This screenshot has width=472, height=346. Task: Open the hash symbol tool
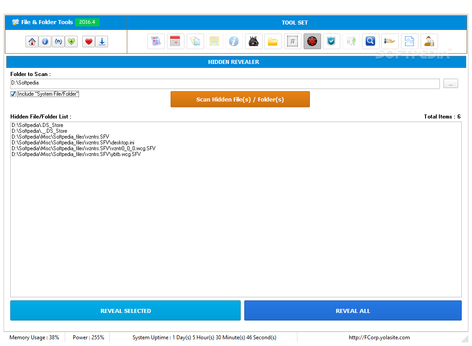pyautogui.click(x=292, y=41)
